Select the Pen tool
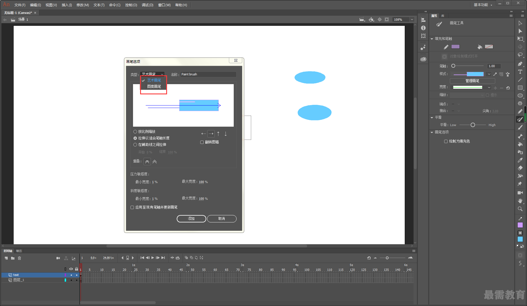This screenshot has height=306, width=527. [x=520, y=64]
